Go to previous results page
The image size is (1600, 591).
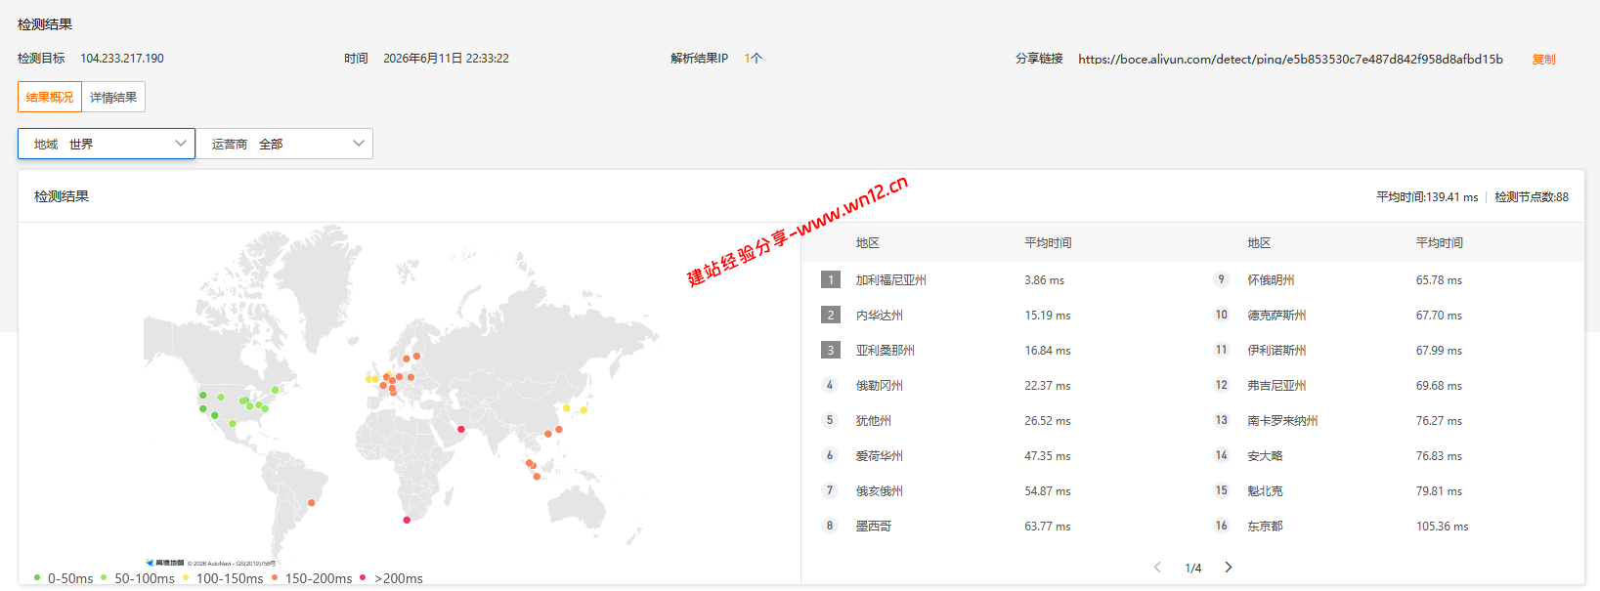point(1157,568)
